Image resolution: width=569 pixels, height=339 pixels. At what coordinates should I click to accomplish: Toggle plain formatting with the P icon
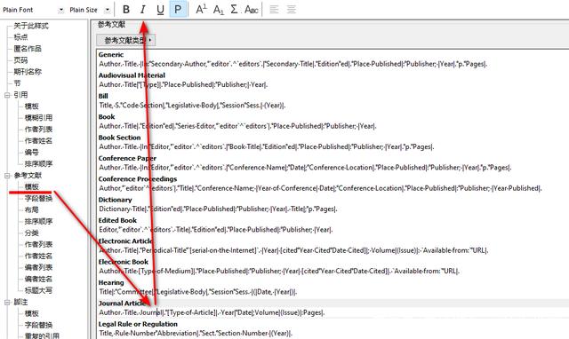click(178, 10)
